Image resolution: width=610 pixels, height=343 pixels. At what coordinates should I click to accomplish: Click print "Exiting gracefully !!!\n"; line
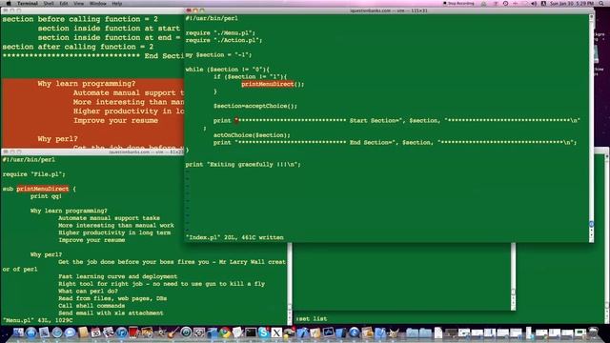[243, 165]
